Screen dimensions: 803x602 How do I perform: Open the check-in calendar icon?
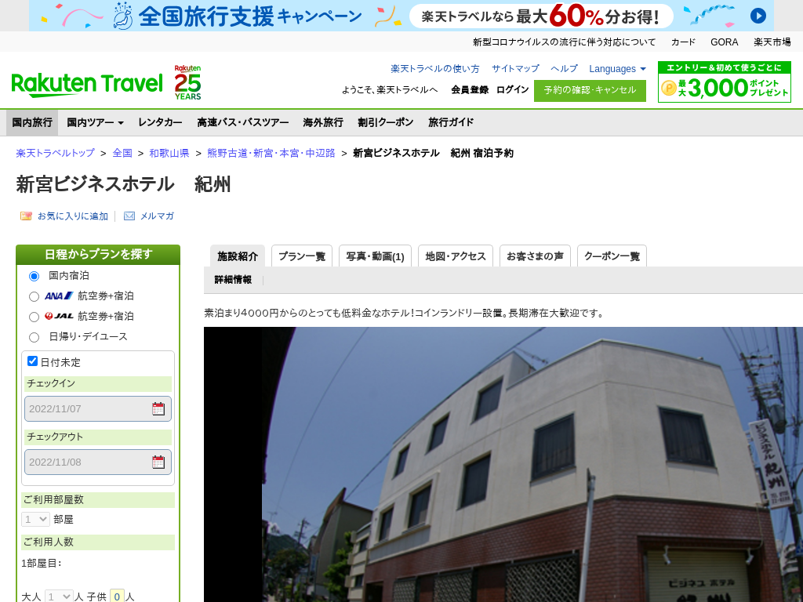[158, 408]
